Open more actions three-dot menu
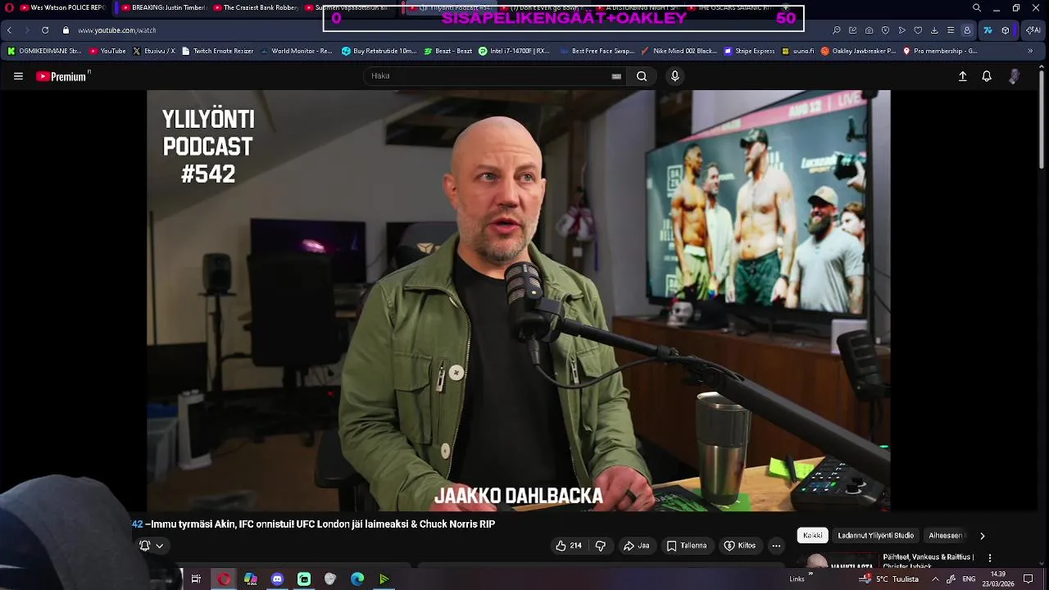 [x=776, y=546]
